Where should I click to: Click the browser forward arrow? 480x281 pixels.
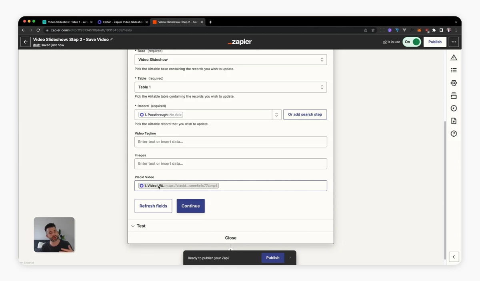(x=30, y=30)
